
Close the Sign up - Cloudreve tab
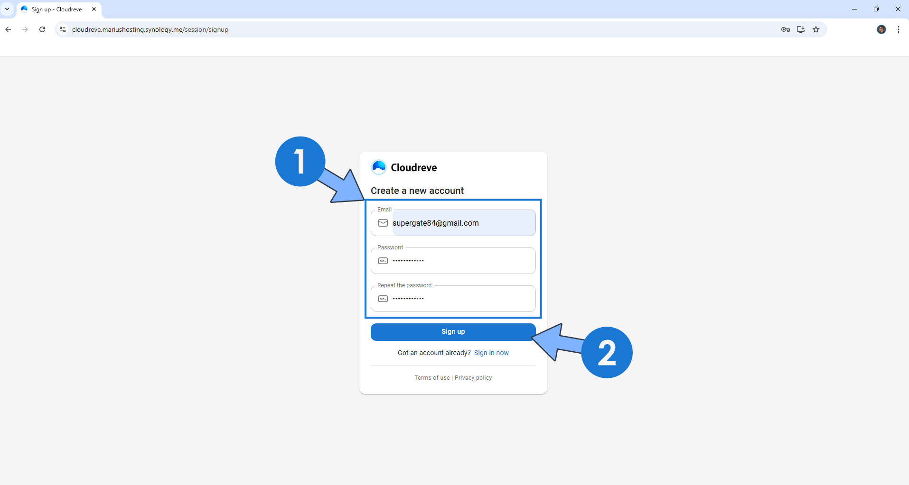coord(94,9)
